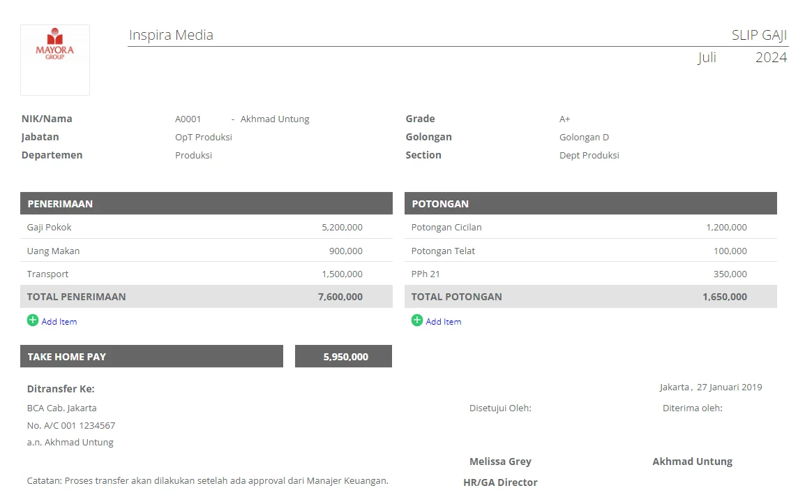805x502 pixels.
Task: Click the green plus icon under Total Penerimaan
Action: (33, 320)
